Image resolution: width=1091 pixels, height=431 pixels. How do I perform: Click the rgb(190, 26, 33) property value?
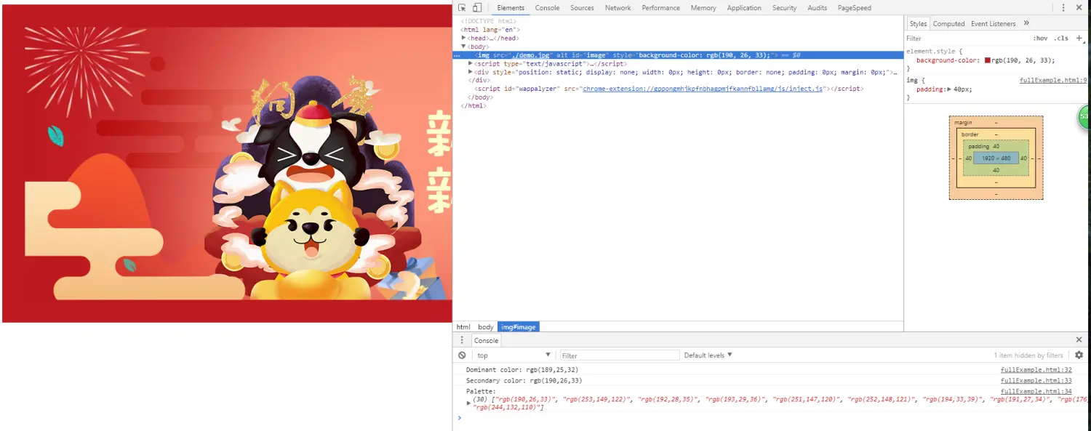pyautogui.click(x=1023, y=60)
